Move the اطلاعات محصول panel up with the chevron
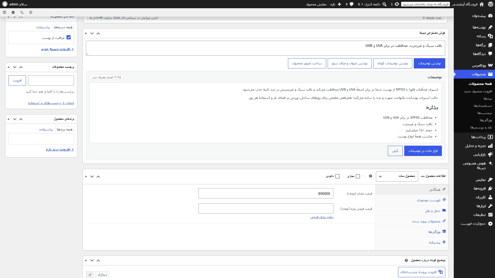495x278 pixels. [98, 176]
